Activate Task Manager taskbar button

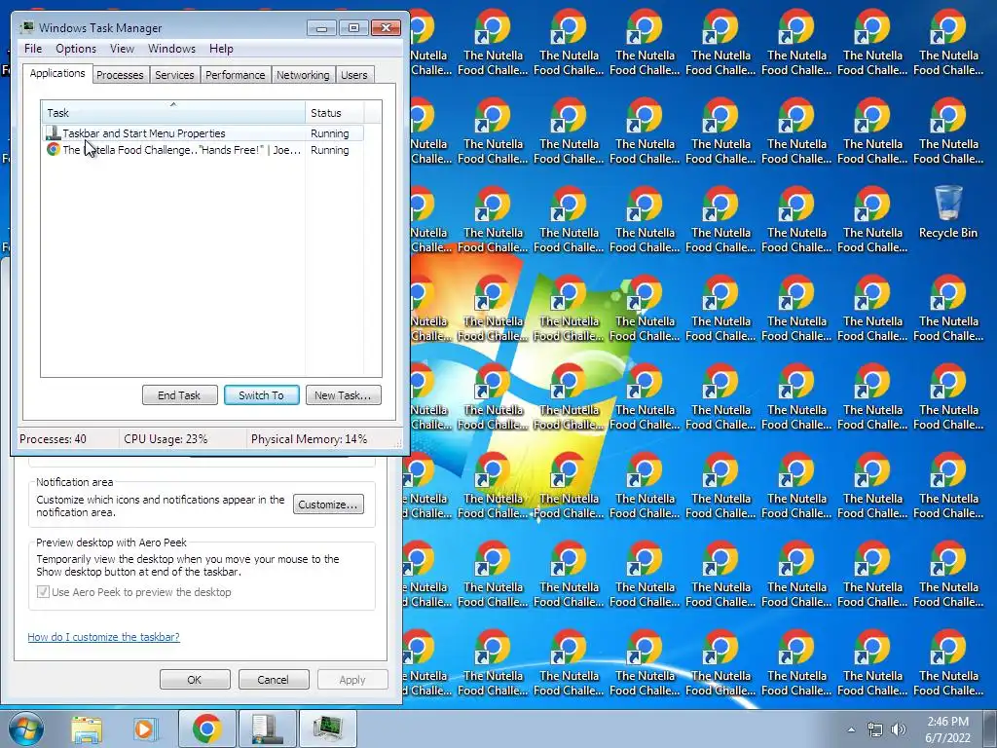pyautogui.click(x=327, y=729)
